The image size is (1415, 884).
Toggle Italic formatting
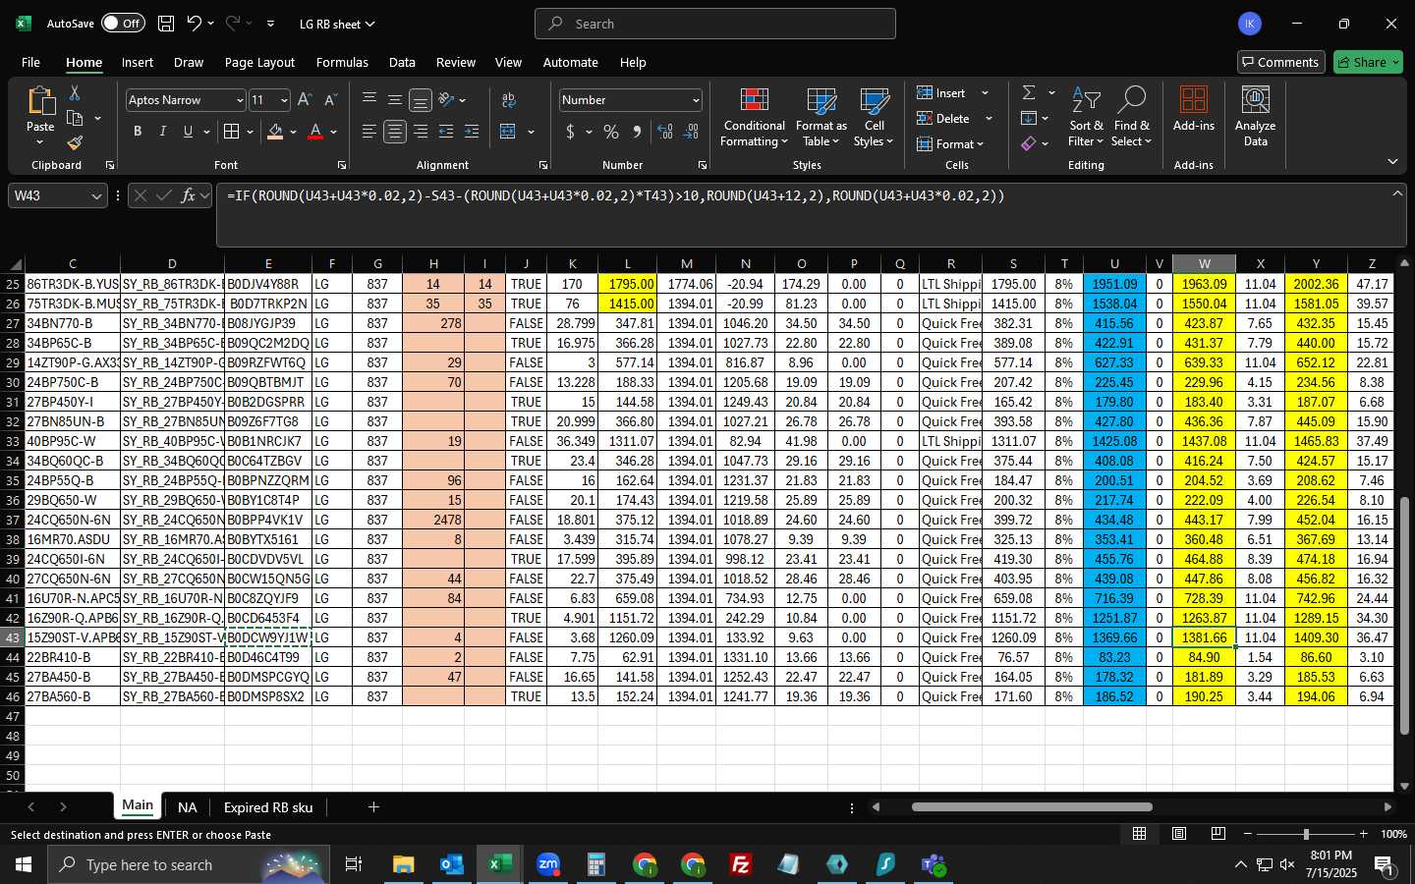point(163,132)
